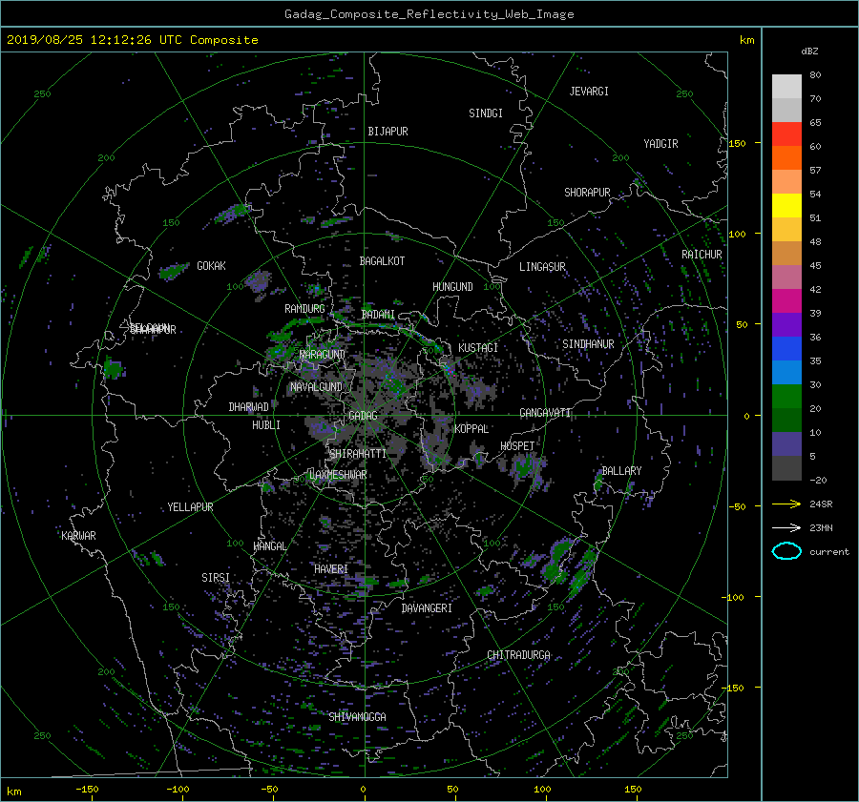Click the DHARWAD label
Viewport: 859px width, 802px height.
248,407
